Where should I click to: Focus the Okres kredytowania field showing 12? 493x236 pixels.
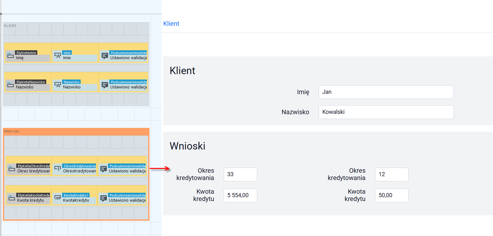[392, 174]
